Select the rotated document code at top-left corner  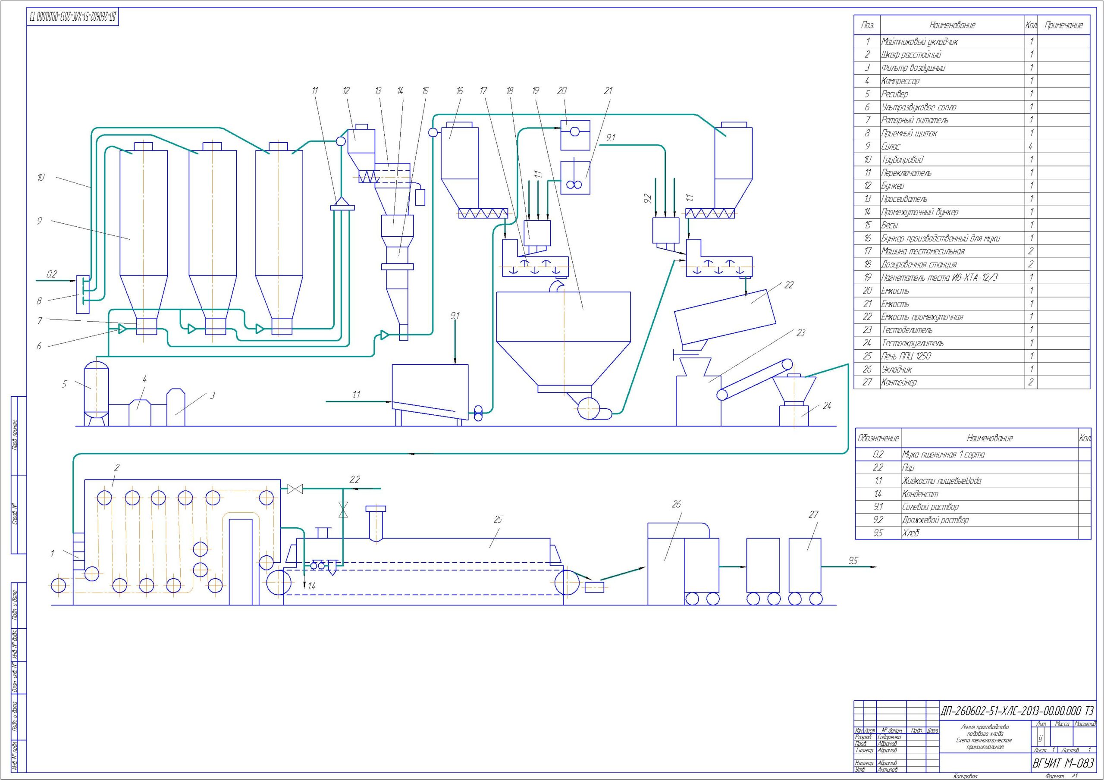pyautogui.click(x=73, y=17)
